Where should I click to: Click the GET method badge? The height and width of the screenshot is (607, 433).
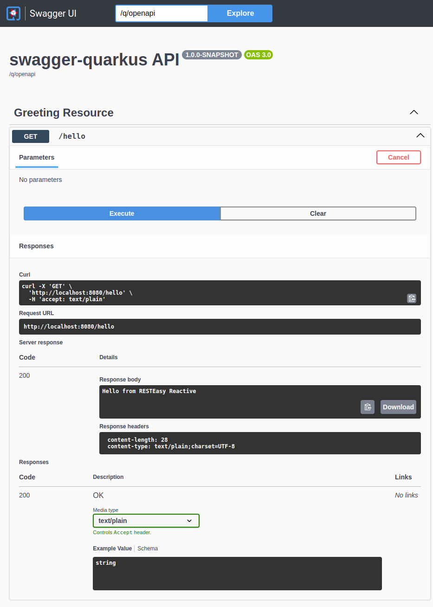(x=31, y=136)
